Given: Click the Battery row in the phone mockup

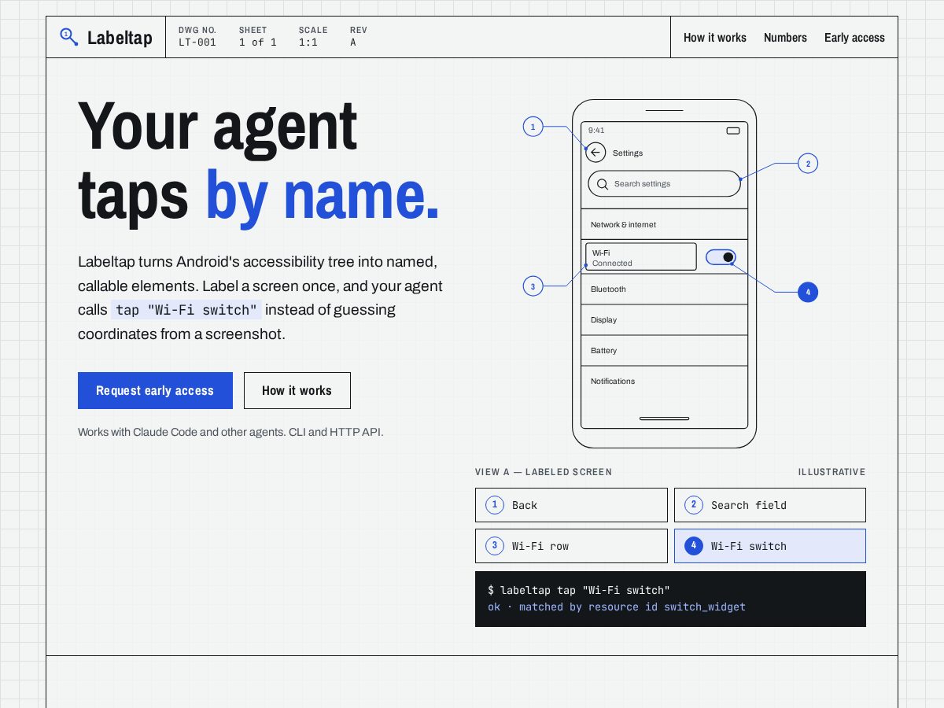Looking at the screenshot, I should (664, 350).
